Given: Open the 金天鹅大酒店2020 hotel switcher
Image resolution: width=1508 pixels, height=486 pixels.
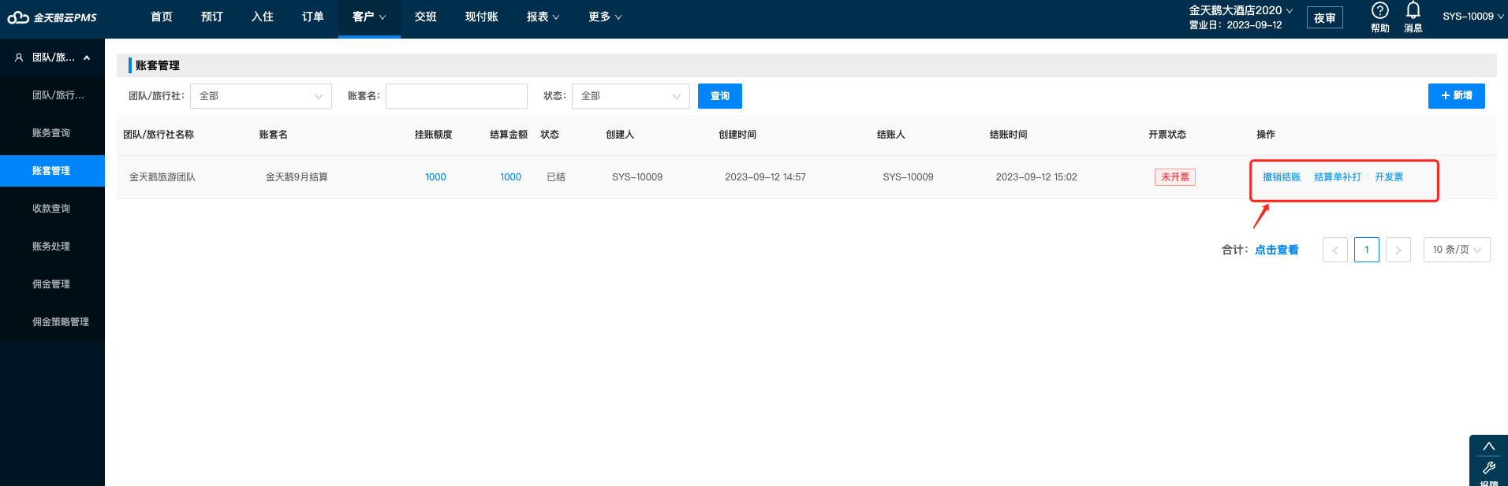Looking at the screenshot, I should pyautogui.click(x=1241, y=10).
